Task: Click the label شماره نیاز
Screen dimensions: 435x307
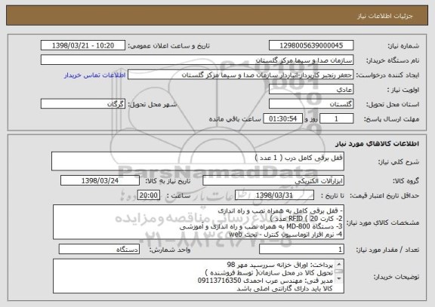Action: [x=403, y=46]
